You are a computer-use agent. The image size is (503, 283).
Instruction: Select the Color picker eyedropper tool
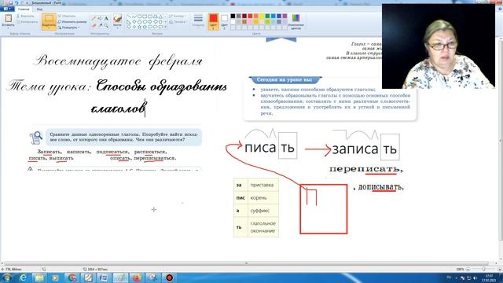100,25
